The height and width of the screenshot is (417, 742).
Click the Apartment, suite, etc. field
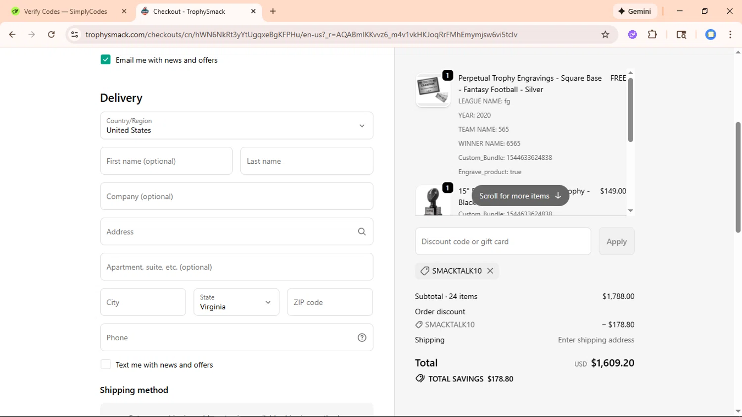coord(236,267)
